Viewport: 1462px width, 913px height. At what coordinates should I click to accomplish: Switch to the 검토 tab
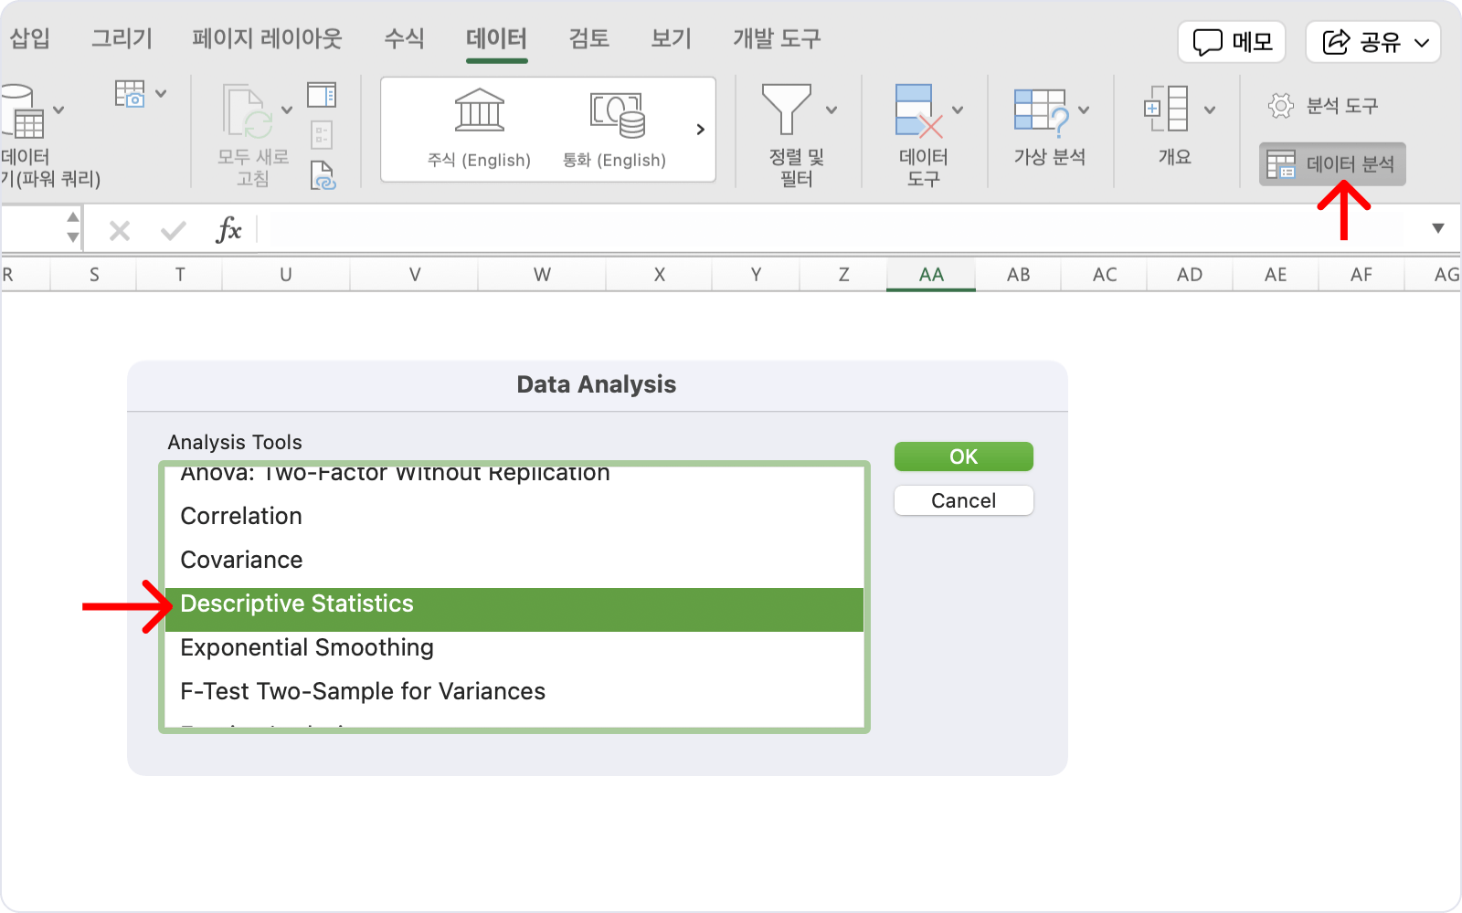(588, 38)
